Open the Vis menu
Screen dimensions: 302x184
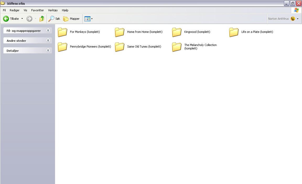click(25, 10)
